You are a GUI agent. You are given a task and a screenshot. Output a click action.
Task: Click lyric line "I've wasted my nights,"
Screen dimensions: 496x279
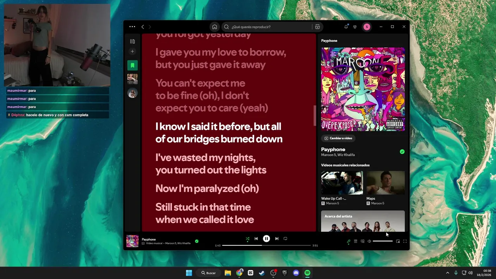pos(205,157)
